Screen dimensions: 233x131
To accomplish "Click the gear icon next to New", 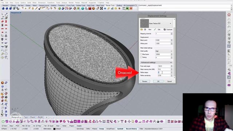I will (145, 29).
